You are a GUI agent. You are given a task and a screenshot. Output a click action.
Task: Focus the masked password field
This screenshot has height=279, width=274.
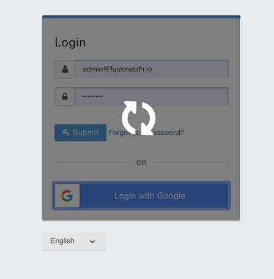pos(151,96)
